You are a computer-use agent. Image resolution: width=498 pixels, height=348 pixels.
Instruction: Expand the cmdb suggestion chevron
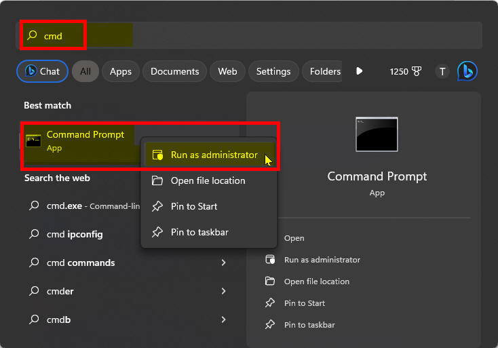[x=223, y=320]
